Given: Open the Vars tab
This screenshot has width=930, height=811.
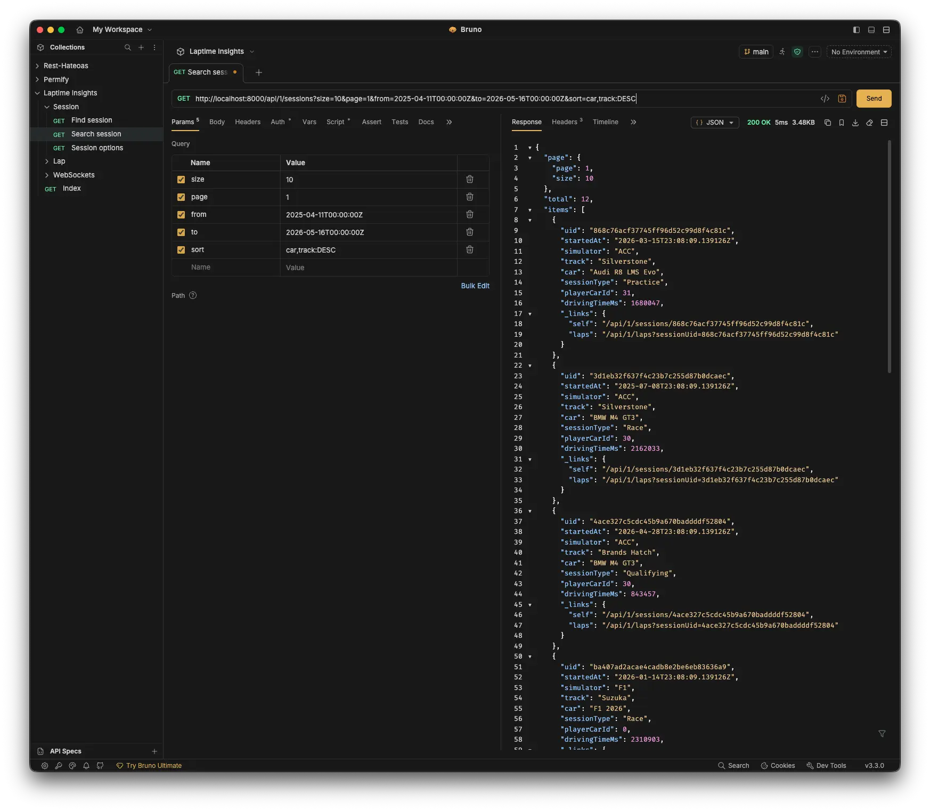Looking at the screenshot, I should pyautogui.click(x=309, y=122).
